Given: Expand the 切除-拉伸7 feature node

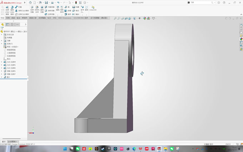Looking at the screenshot, I should pyautogui.click(x=1, y=74).
